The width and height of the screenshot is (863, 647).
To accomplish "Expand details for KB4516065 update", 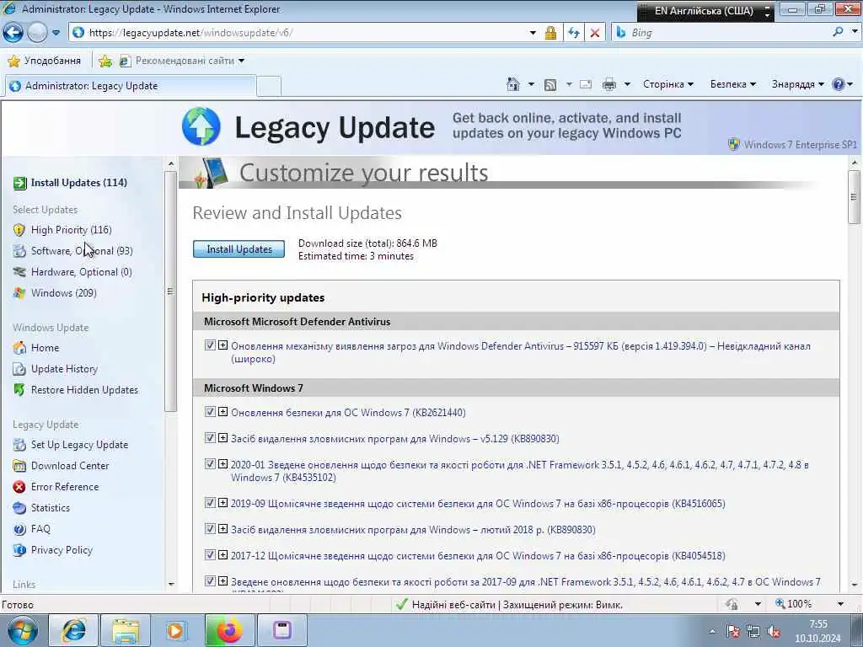I will [222, 503].
